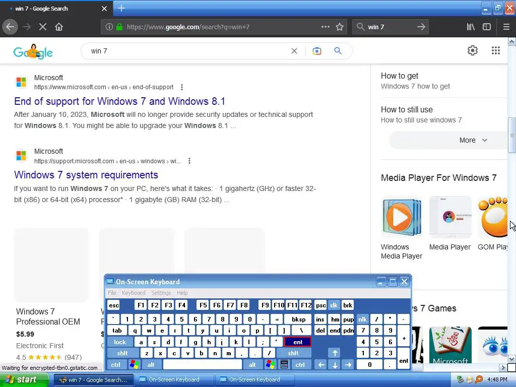This screenshot has height=387, width=516.
Task: Open How to still use suggestion
Action: click(421, 114)
